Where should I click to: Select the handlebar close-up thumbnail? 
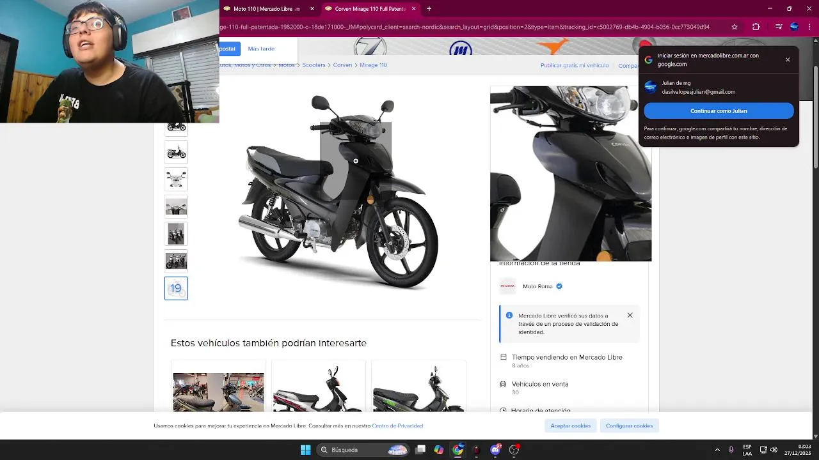pyautogui.click(x=176, y=206)
